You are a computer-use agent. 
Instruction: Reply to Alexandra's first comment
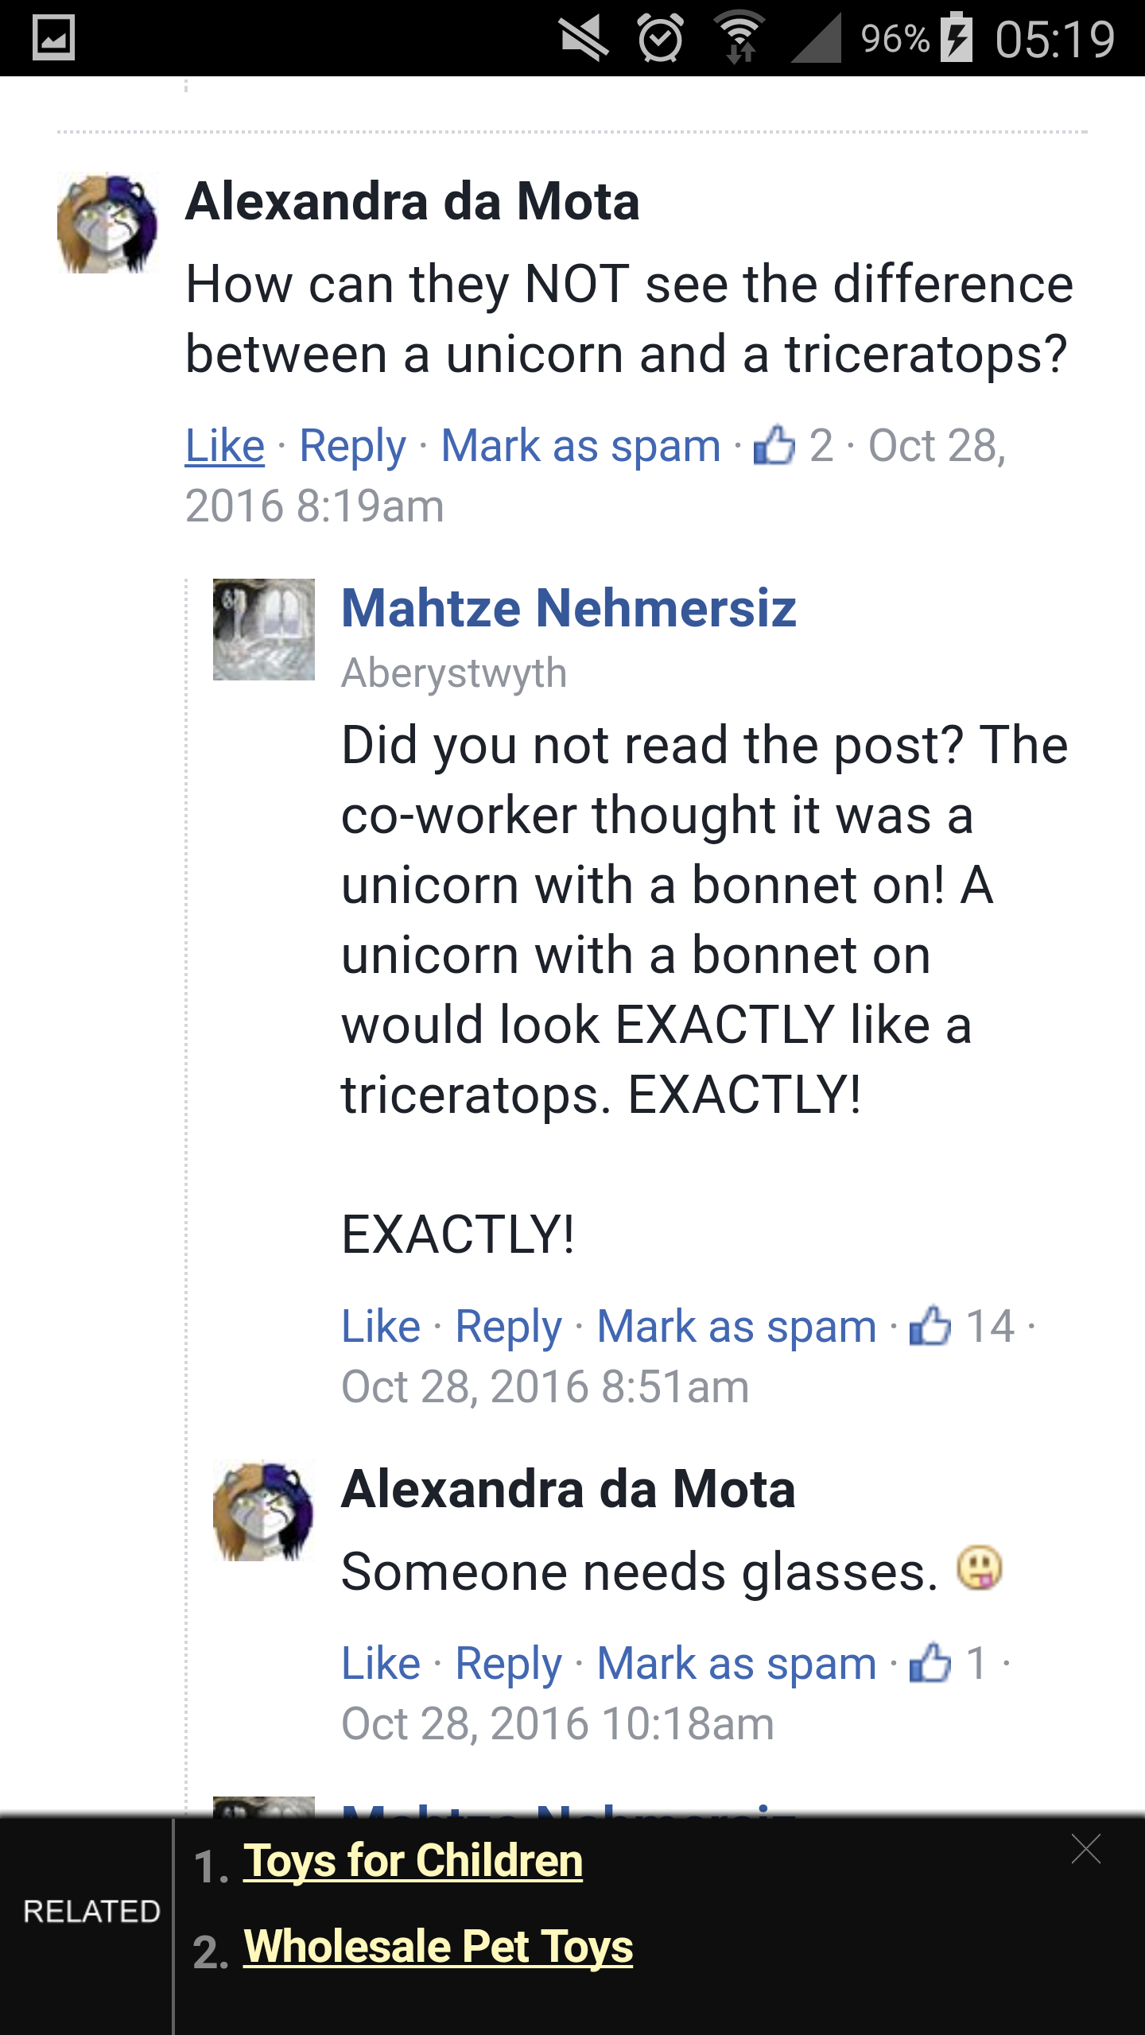pyautogui.click(x=352, y=445)
